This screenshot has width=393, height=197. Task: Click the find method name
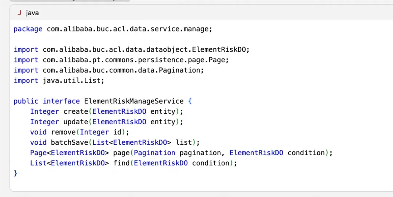[x=121, y=163]
